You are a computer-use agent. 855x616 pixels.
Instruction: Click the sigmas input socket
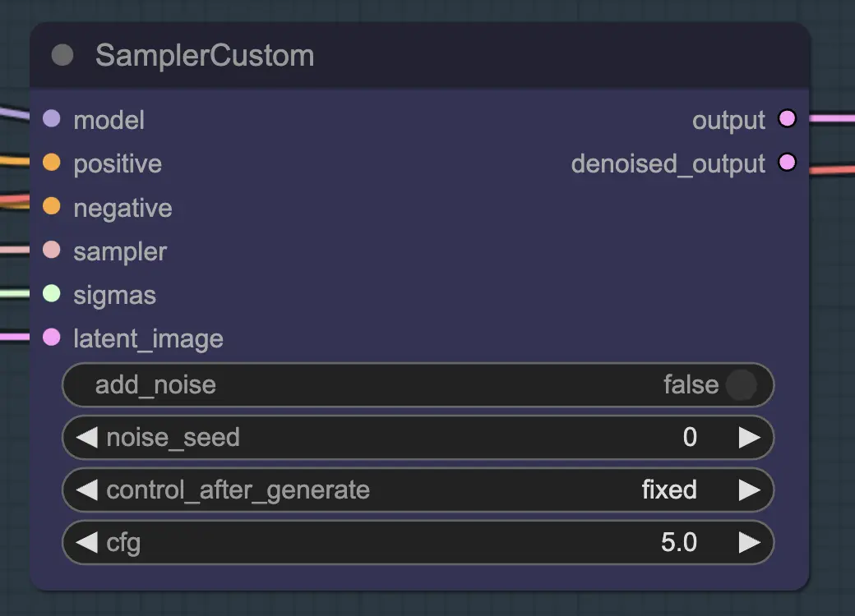click(x=51, y=293)
